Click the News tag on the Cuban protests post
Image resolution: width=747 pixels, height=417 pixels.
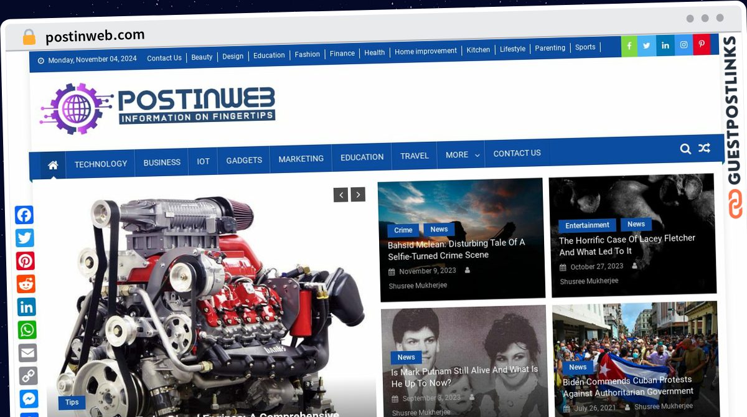[x=578, y=367]
